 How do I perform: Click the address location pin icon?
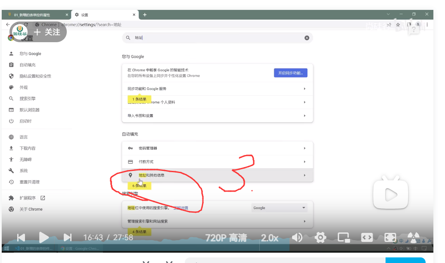tap(131, 175)
